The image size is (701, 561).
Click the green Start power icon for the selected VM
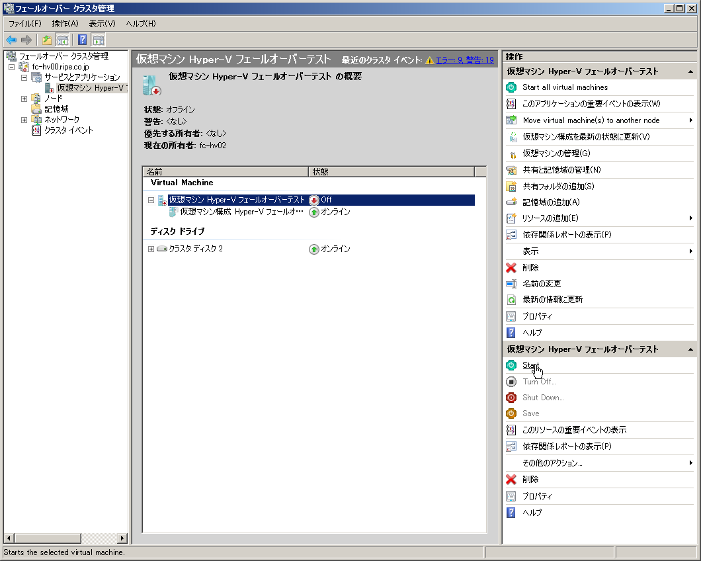pos(511,365)
